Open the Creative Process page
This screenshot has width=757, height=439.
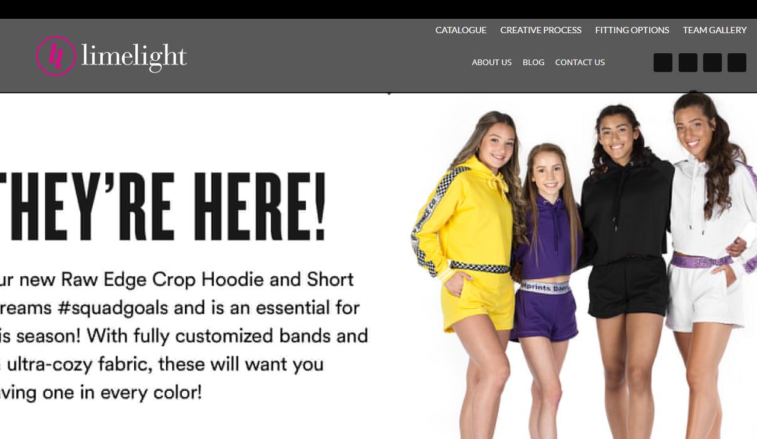point(541,30)
